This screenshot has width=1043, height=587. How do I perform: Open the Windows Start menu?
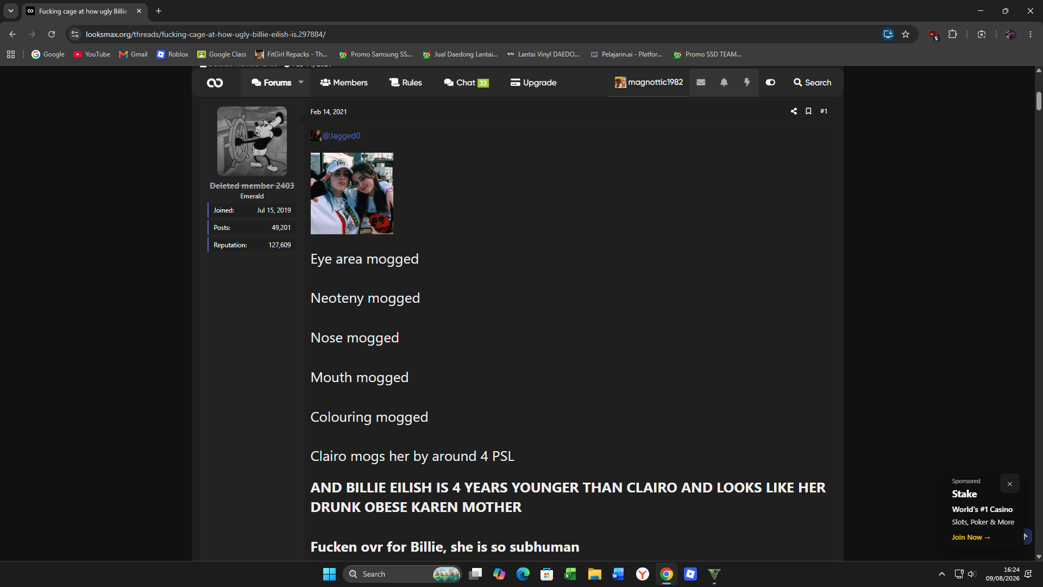(x=329, y=574)
